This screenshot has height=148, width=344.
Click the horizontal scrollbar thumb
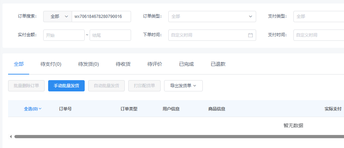pos(179,137)
